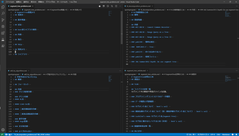Click the scrollbar of segment_tree_problems.md editor
Viewport: 239px width, 136px height.
pyautogui.click(x=122, y=28)
